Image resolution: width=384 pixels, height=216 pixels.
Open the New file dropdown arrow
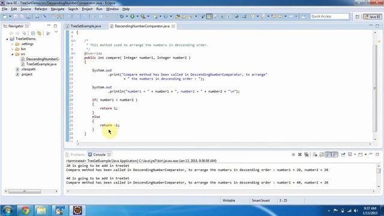click(x=10, y=16)
